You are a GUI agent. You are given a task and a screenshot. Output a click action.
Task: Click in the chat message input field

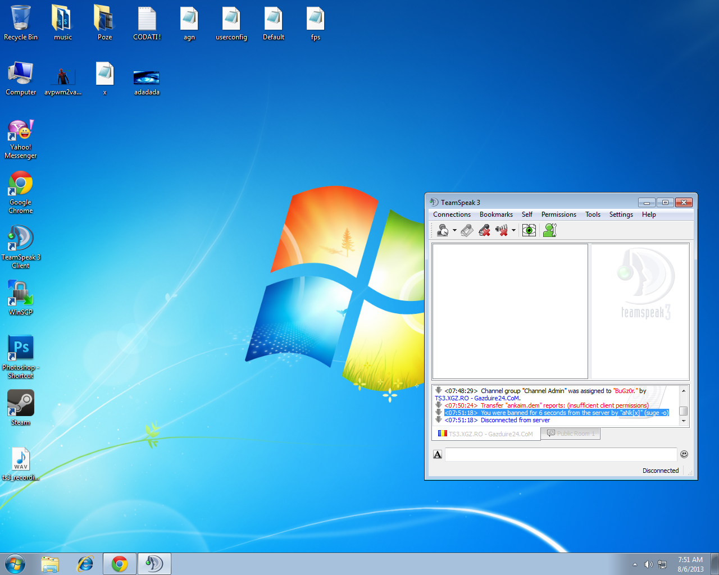coord(561,454)
